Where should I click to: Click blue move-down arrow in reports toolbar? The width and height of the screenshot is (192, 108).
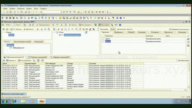[x=45, y=29]
